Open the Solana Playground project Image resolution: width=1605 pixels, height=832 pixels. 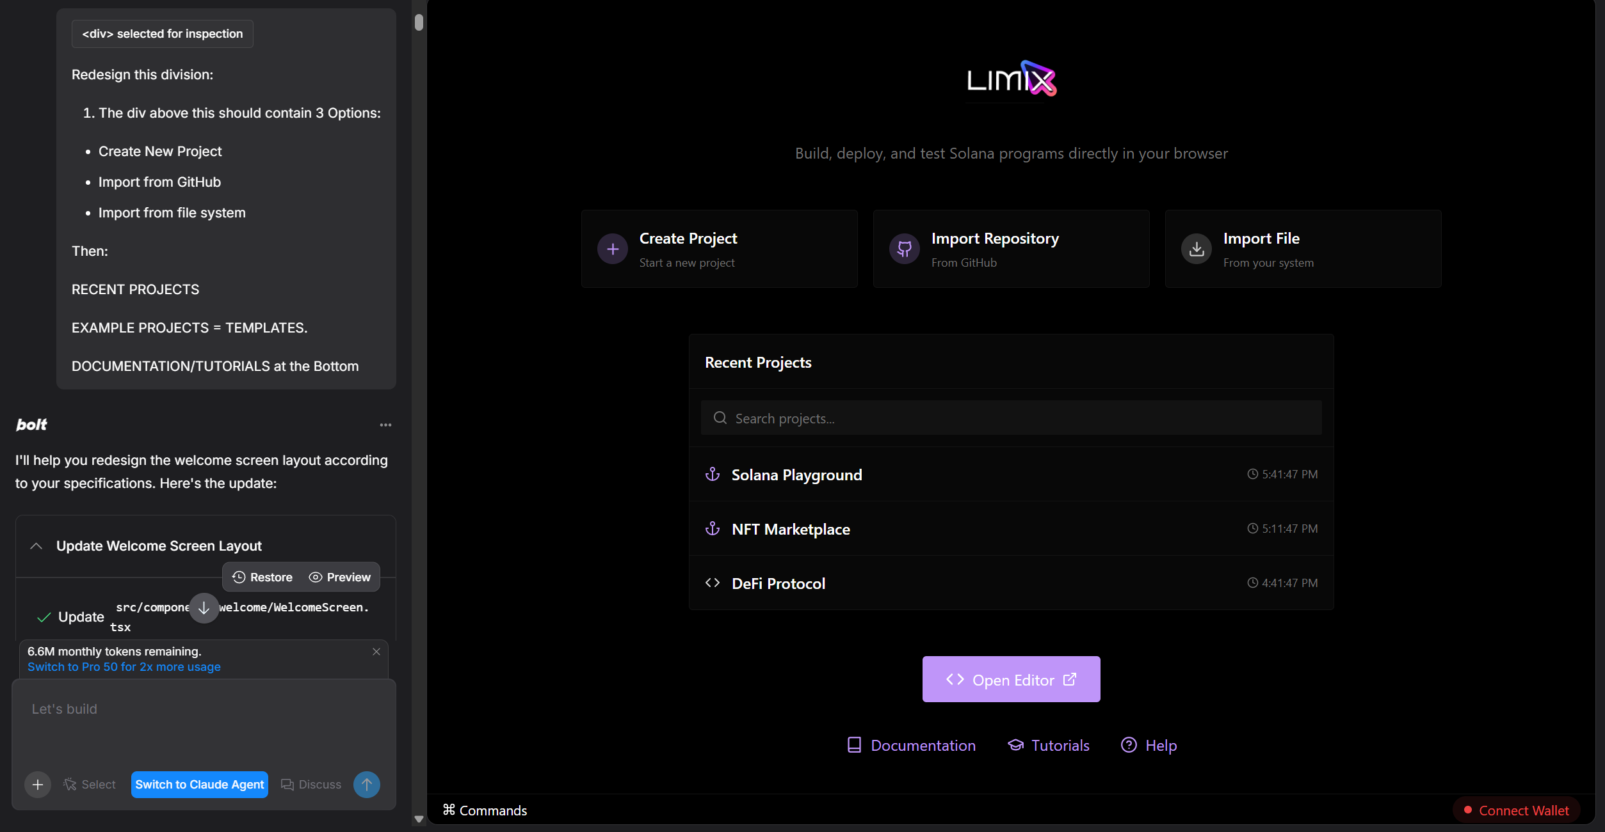click(x=796, y=475)
